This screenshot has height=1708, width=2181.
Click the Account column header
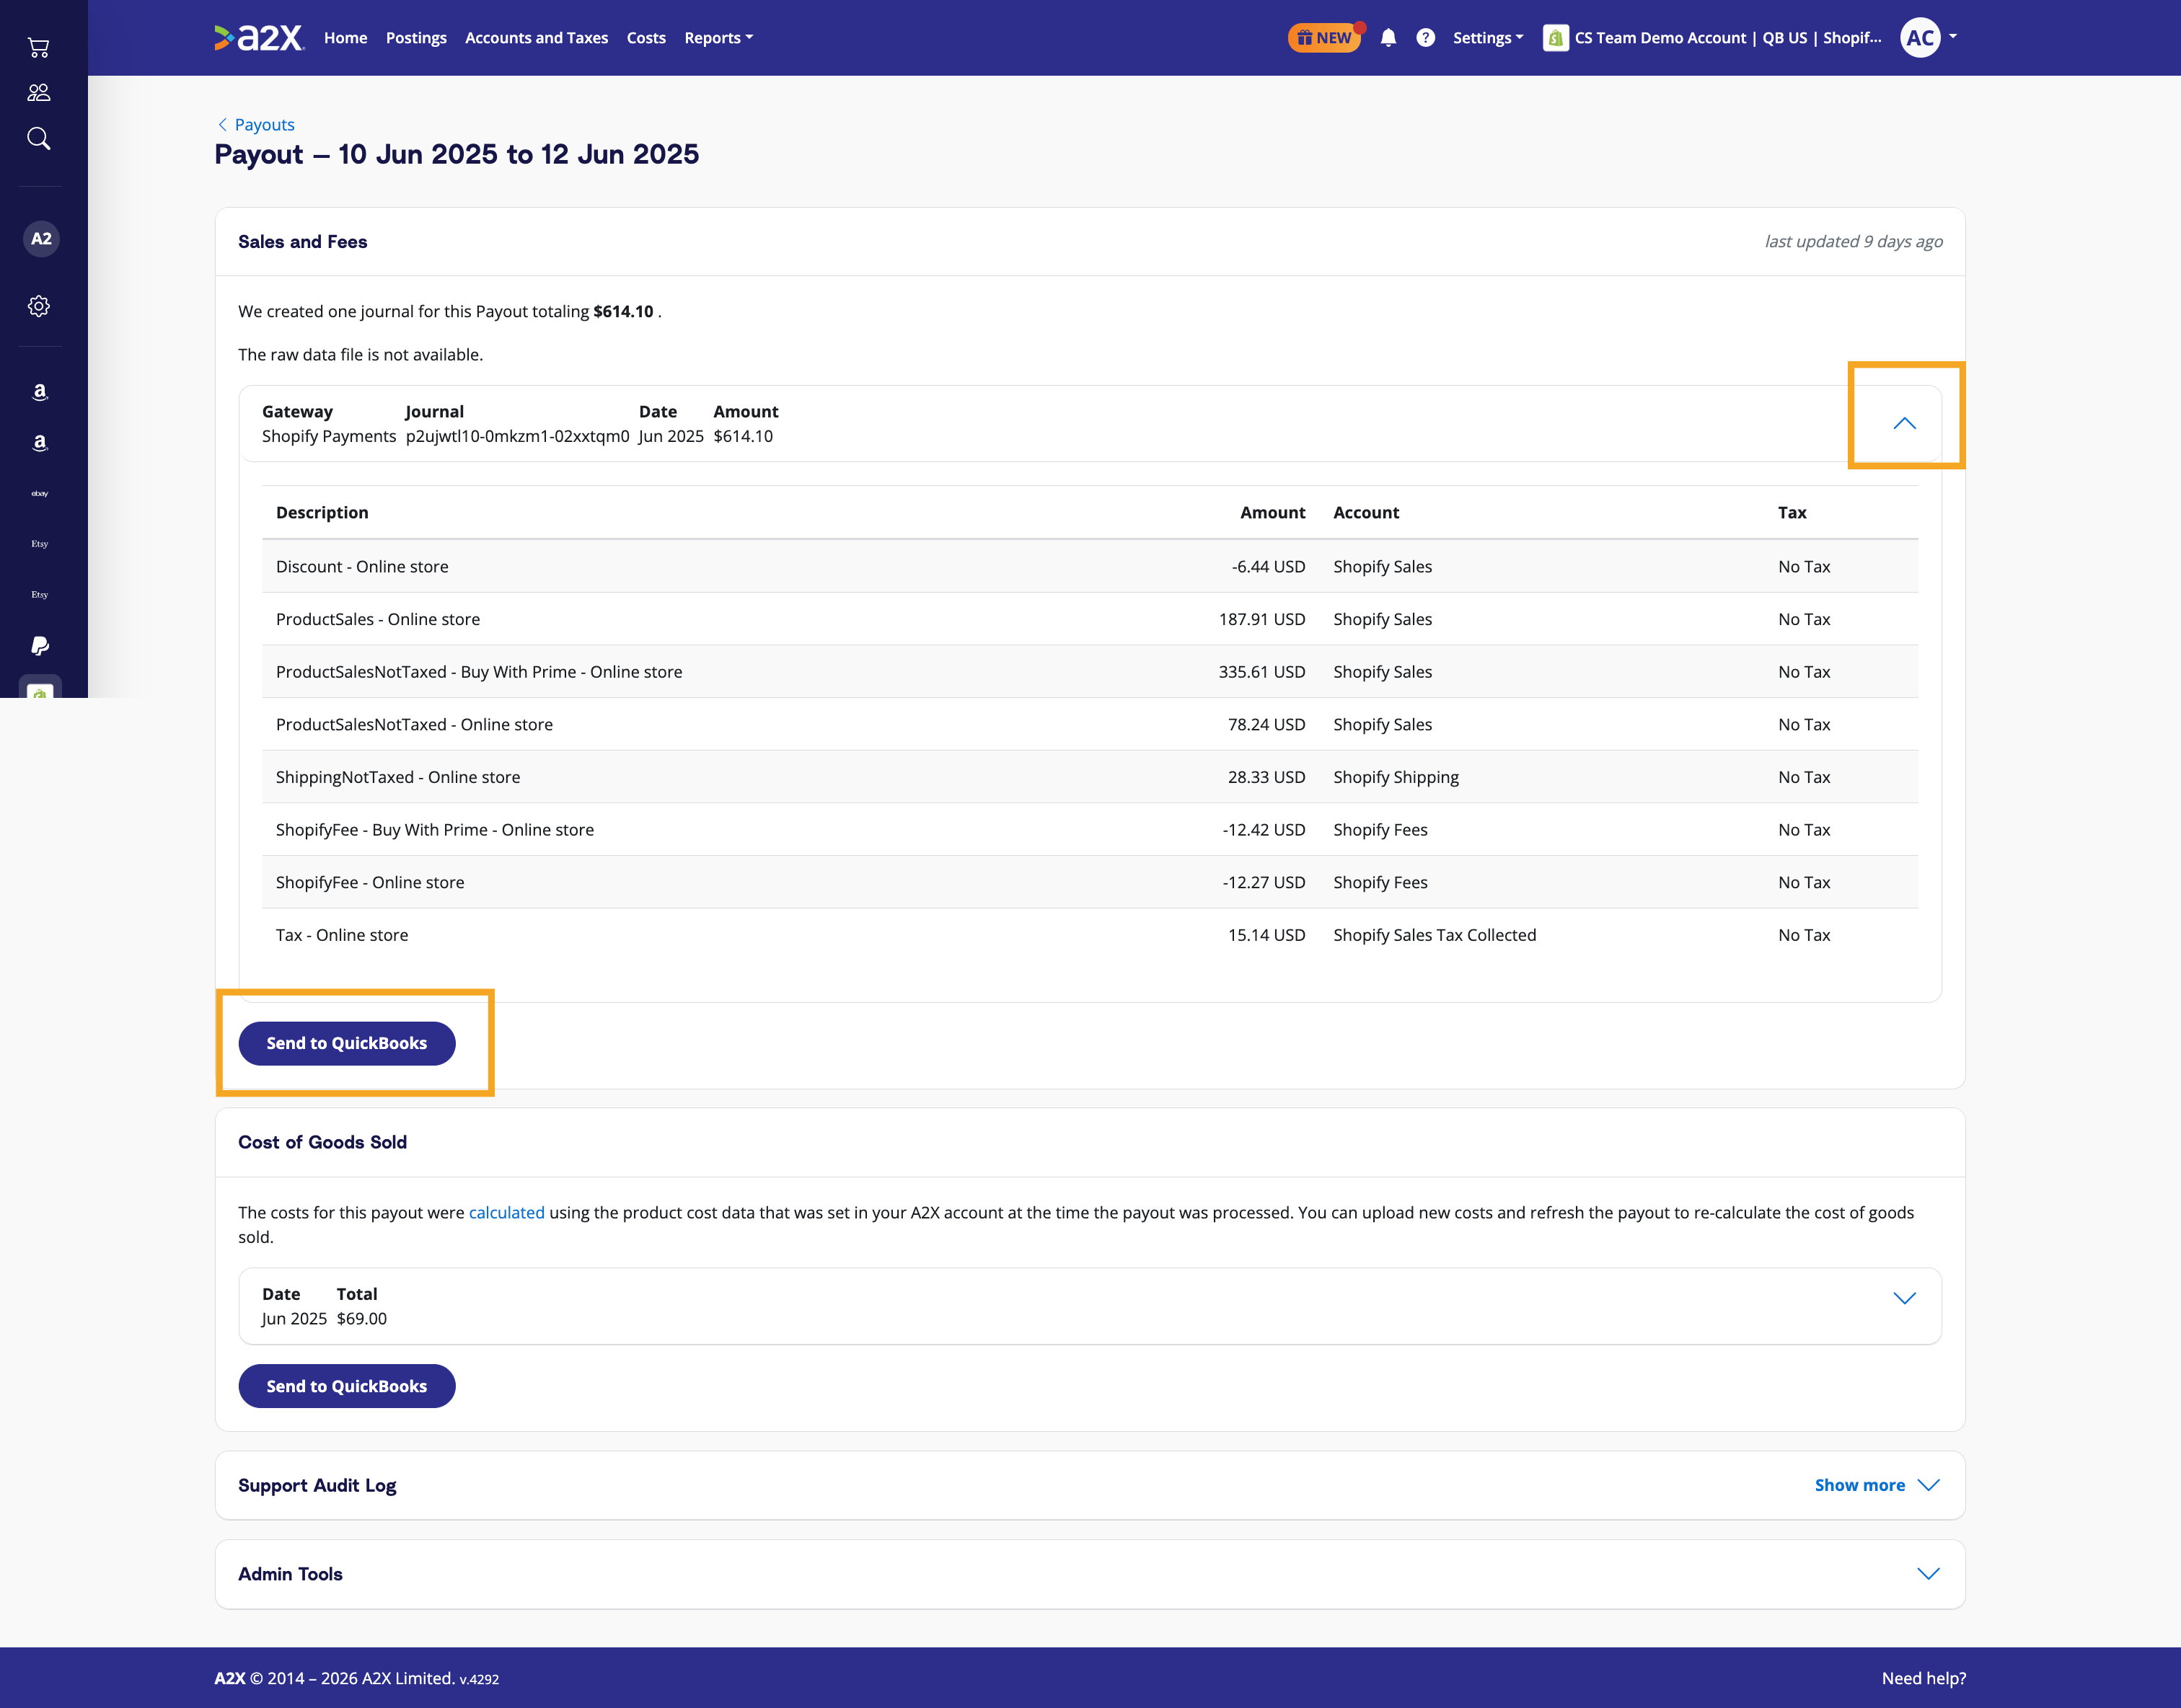1367,512
